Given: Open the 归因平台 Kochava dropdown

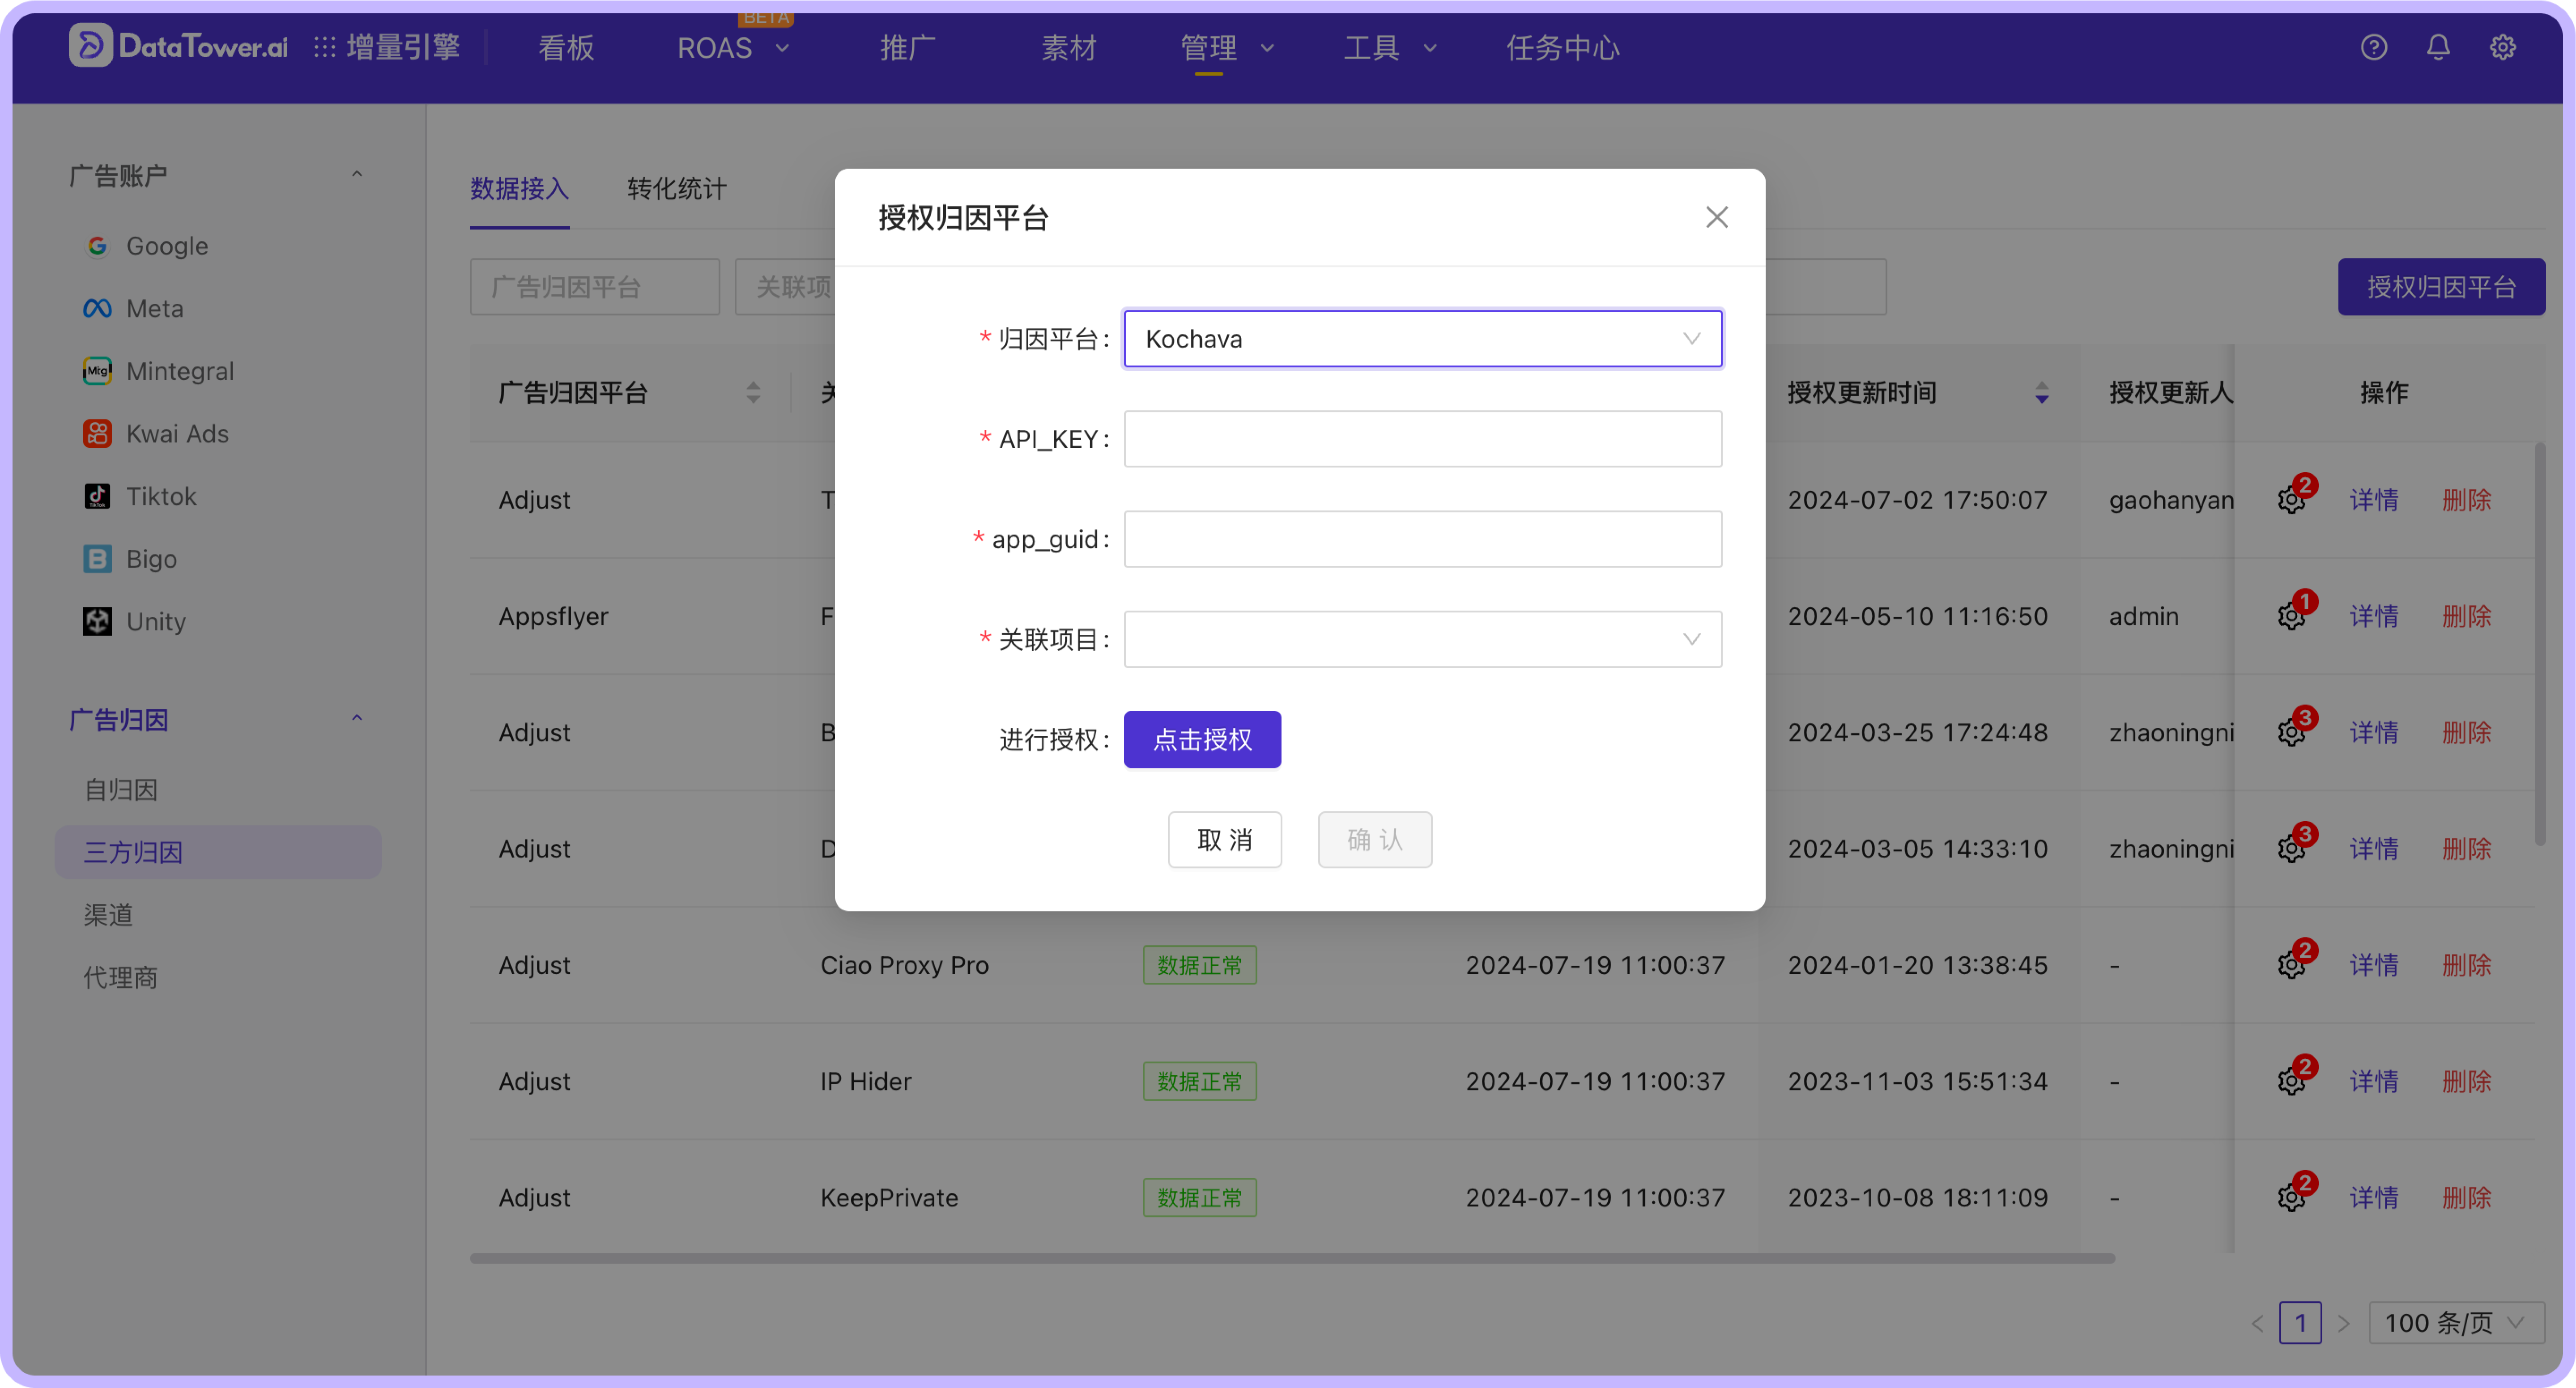Looking at the screenshot, I should [1422, 339].
